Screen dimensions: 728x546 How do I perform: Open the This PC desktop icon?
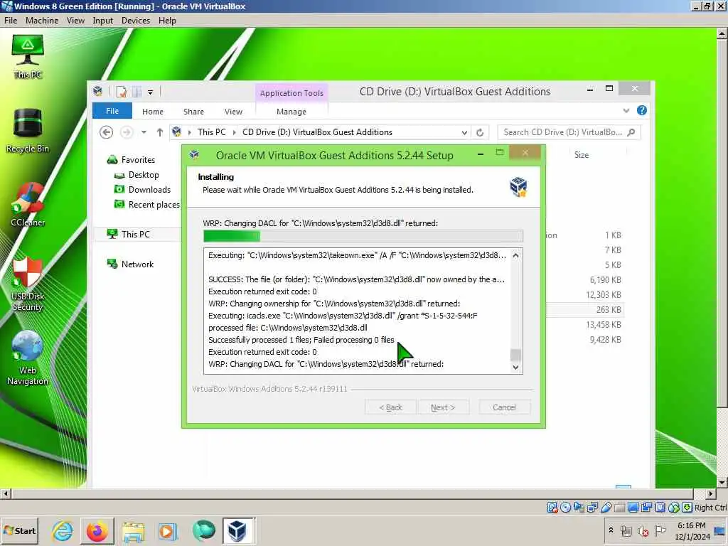coord(28,57)
